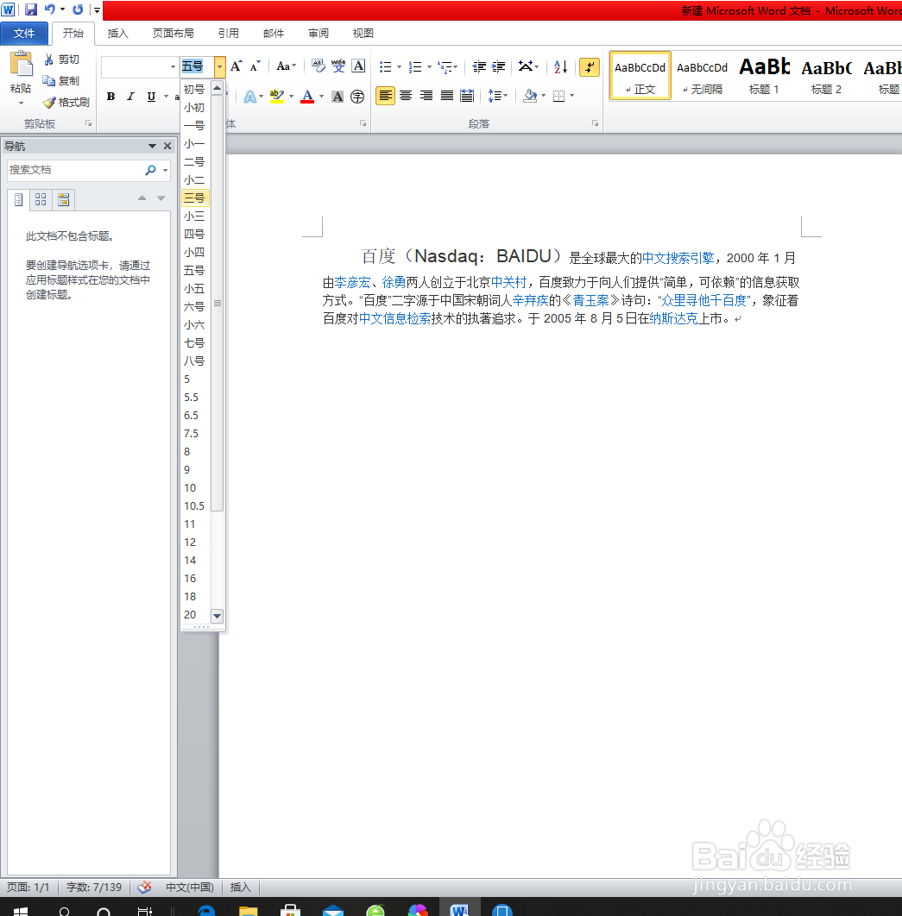Toggle Bold formatting
902x916 pixels.
110,97
